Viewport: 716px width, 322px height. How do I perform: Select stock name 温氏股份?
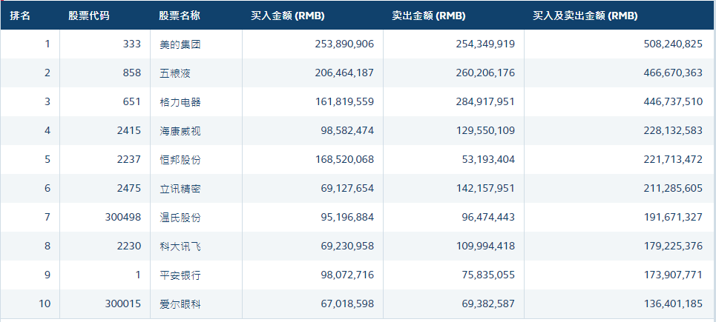(180, 217)
